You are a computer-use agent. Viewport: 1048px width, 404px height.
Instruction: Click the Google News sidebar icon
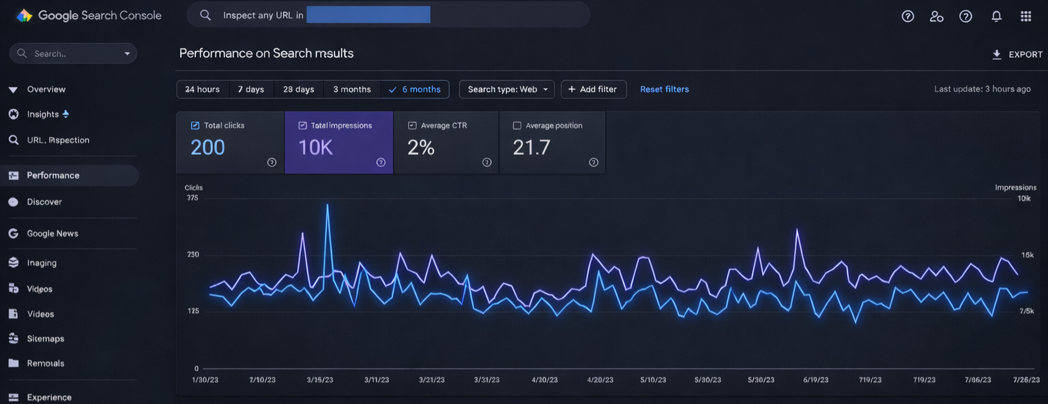coord(14,234)
